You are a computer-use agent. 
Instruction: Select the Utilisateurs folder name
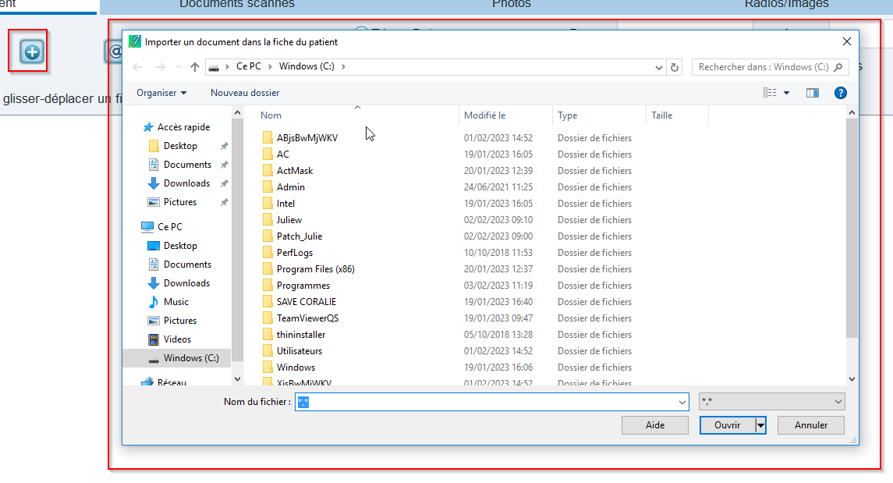pos(299,351)
